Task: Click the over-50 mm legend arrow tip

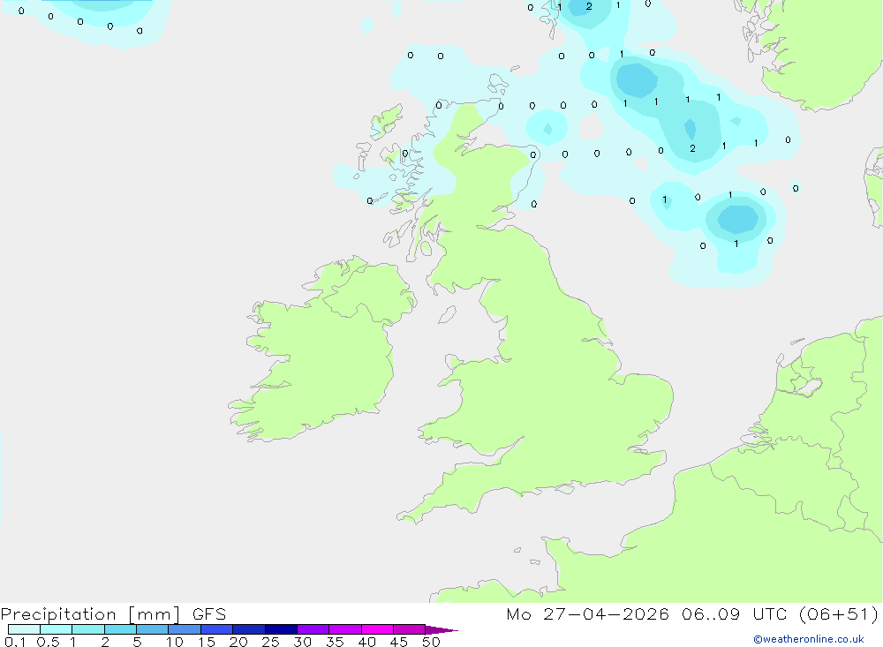Action: click(441, 630)
